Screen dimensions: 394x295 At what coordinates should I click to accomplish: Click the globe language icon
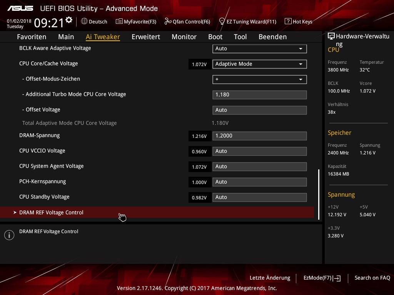(x=84, y=22)
